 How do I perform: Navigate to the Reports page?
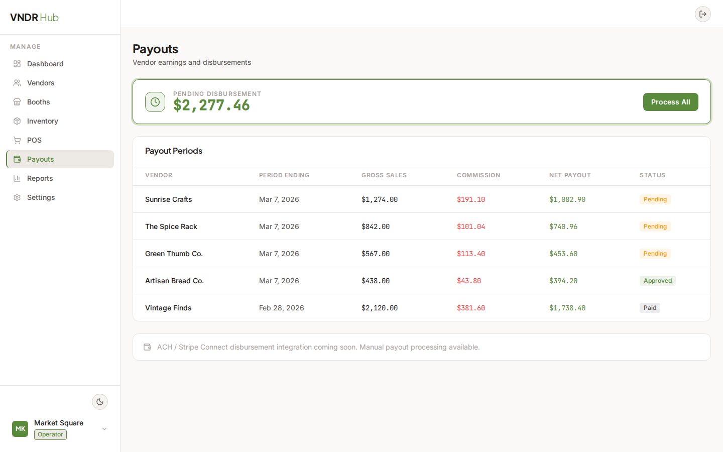pos(40,178)
